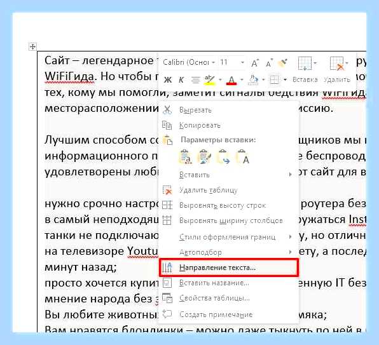
Task: Expand the Вставить submenu
Action: (228, 175)
